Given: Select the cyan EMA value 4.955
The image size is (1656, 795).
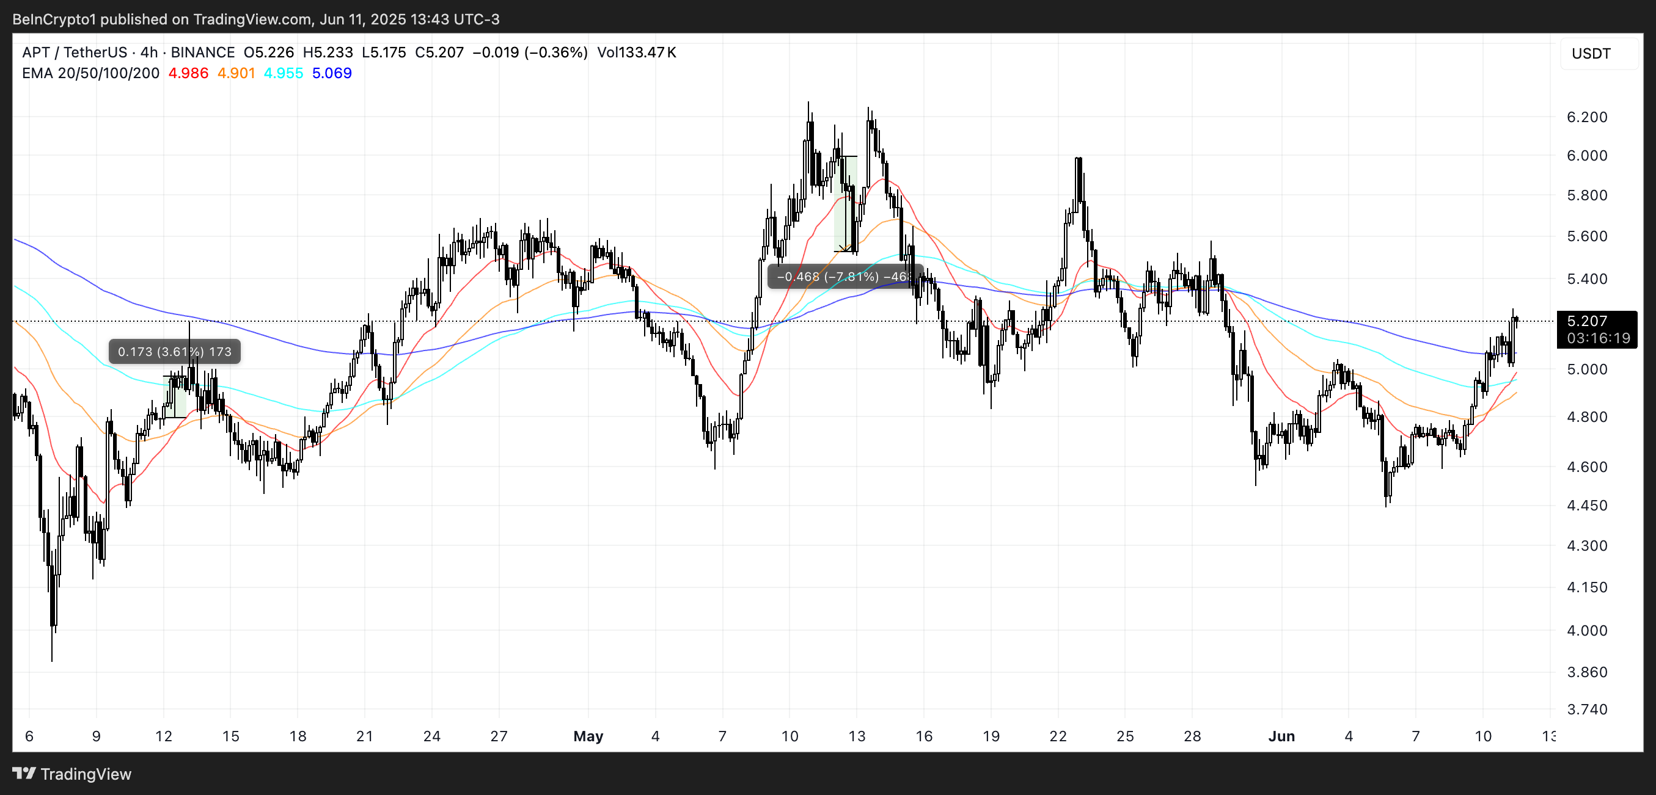Looking at the screenshot, I should (284, 73).
